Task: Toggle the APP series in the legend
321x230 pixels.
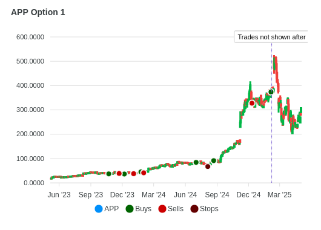Action: 107,209
